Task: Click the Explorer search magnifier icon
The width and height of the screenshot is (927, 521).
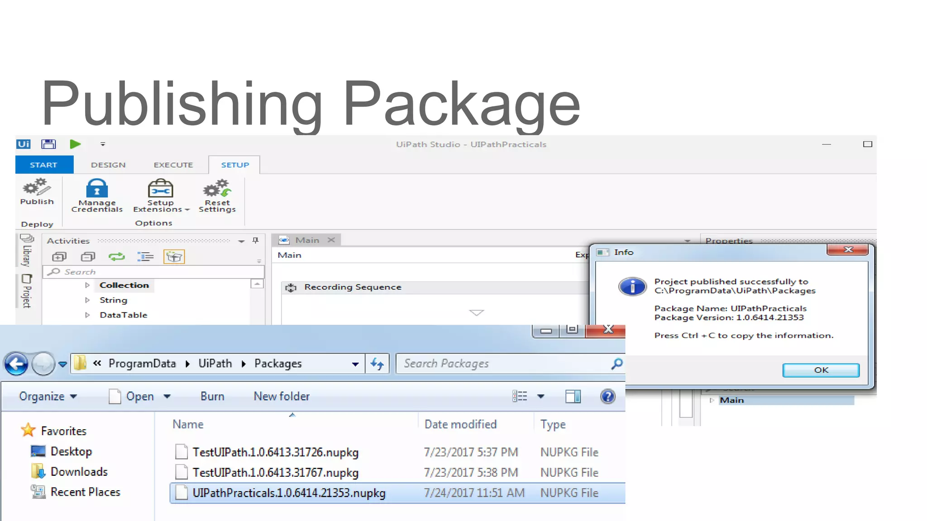Action: point(616,364)
